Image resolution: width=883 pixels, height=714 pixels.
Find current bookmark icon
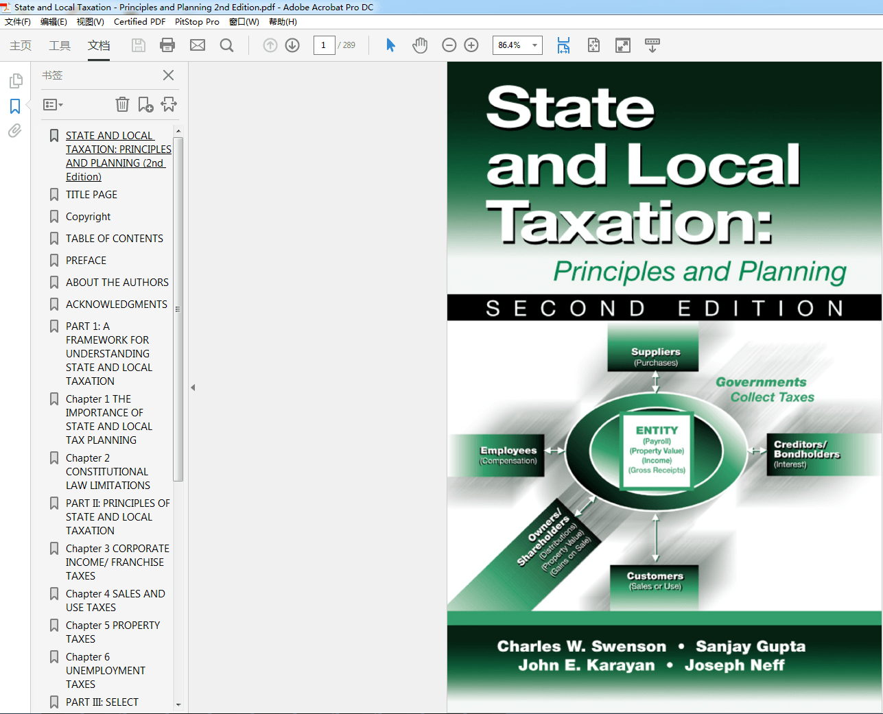(x=169, y=104)
